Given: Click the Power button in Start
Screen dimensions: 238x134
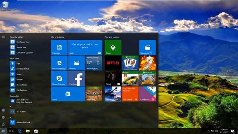Looking at the screenshot, I should pos(3,124).
